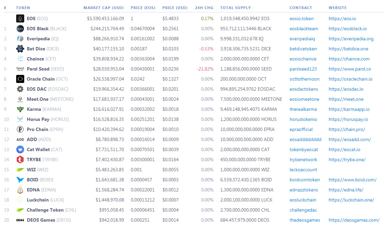
Task: Click Bet Dice -0.53% change value
Action: click(x=206, y=49)
